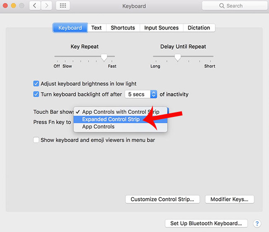Screen dimensions: 269x232
Task: Open the 5 secs inactivity dropdown
Action: tap(141, 95)
